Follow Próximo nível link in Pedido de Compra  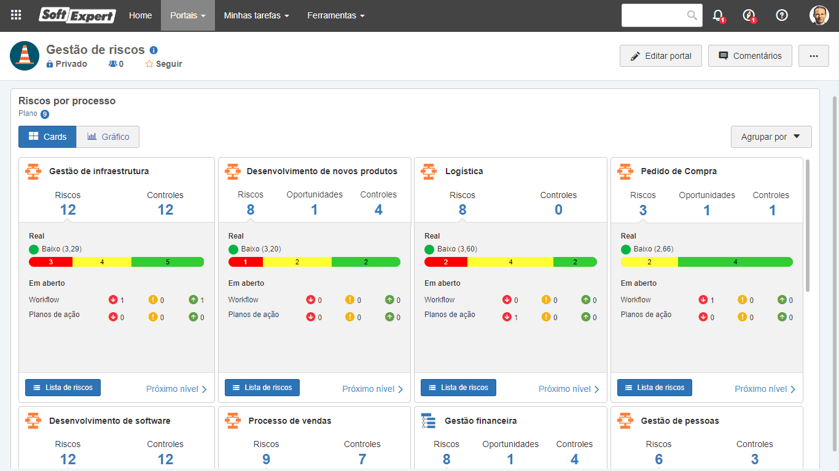[765, 389]
